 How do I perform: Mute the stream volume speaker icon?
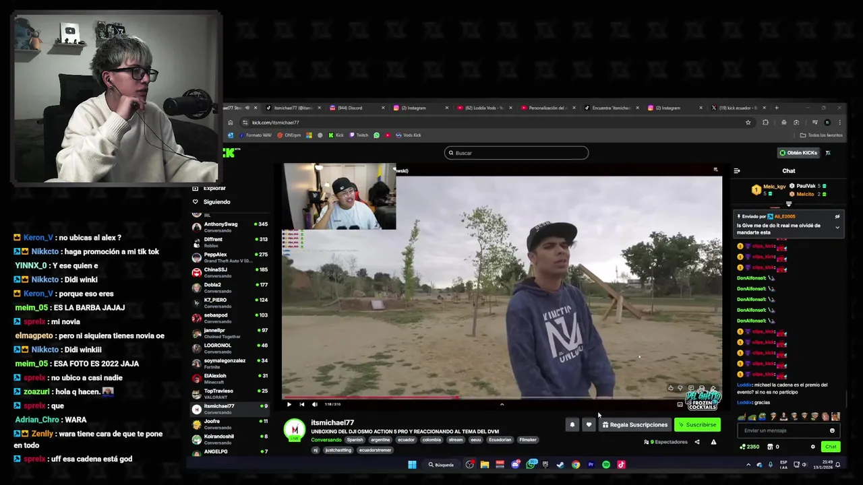coord(314,404)
